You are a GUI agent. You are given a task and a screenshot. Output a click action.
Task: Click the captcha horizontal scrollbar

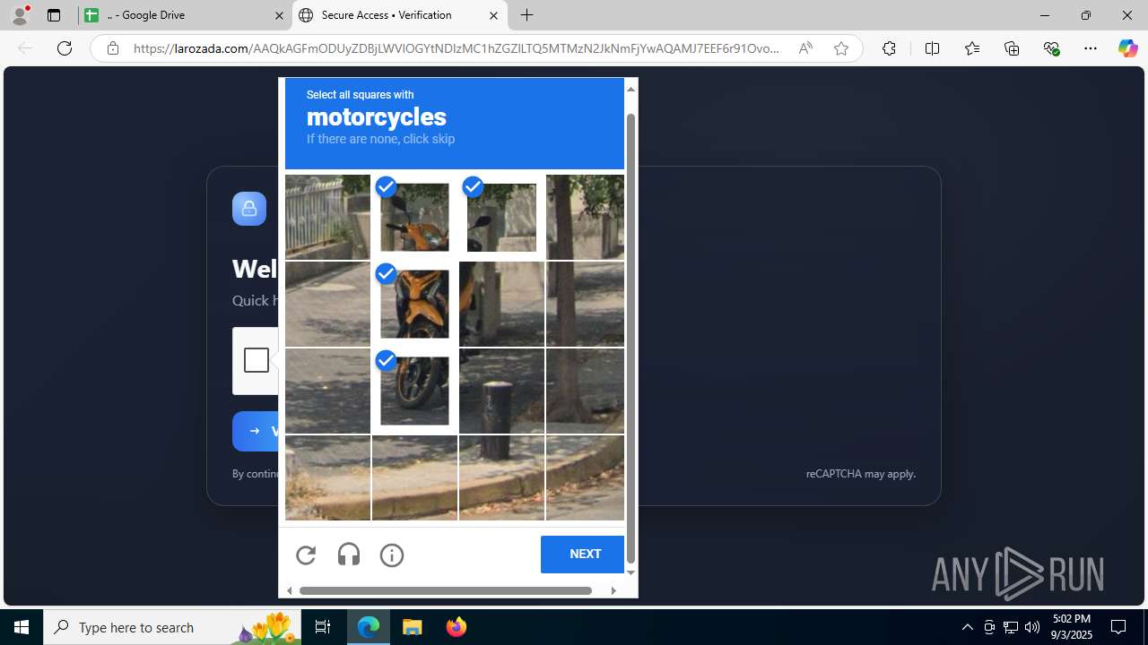click(x=446, y=590)
